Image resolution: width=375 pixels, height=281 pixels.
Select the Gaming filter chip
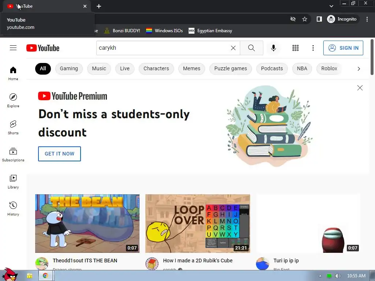[x=69, y=68]
